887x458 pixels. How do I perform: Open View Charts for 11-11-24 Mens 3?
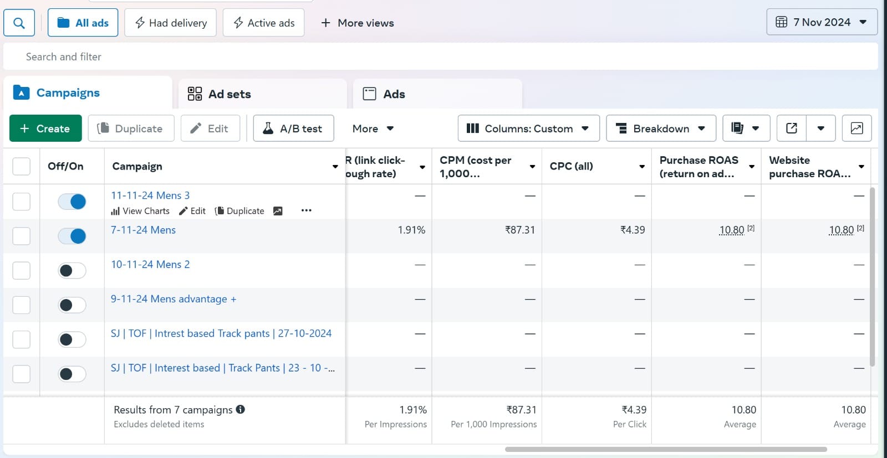(x=140, y=211)
